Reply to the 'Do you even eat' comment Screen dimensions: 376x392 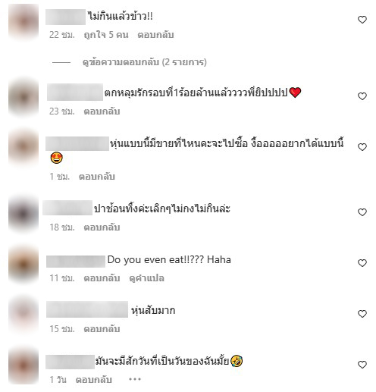coord(102,278)
